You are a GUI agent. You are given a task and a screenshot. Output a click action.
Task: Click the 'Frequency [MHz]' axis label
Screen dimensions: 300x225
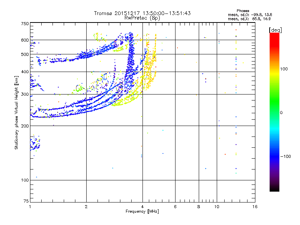coord(142,211)
